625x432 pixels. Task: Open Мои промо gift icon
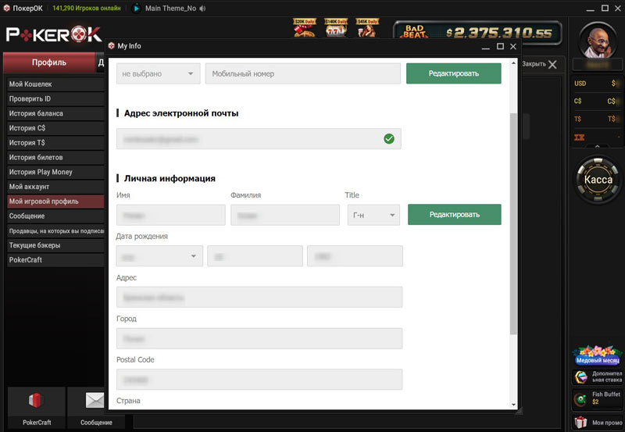[x=580, y=423]
